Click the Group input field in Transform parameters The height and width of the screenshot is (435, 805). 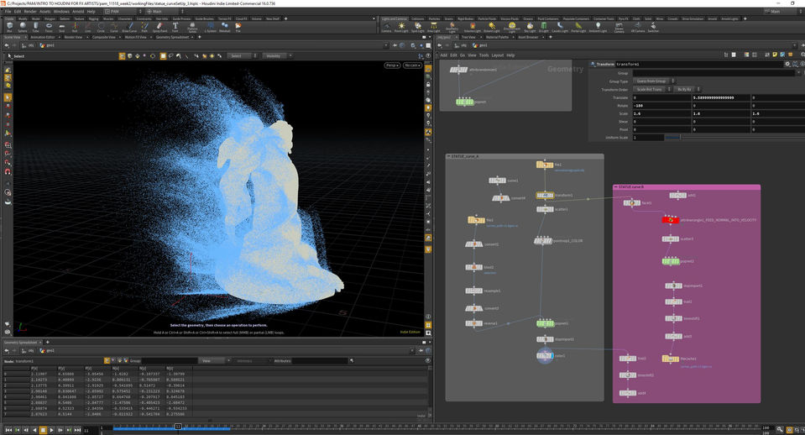[x=714, y=73]
